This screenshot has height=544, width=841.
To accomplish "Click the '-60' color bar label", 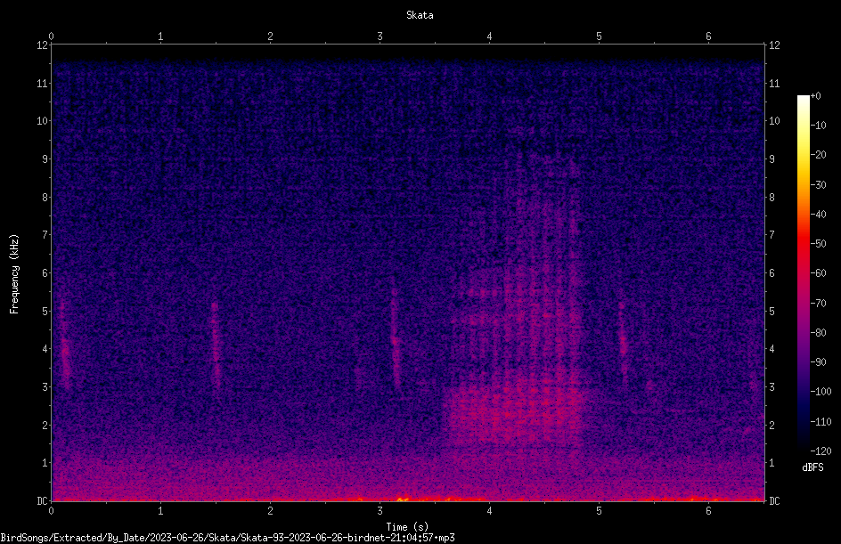I will [819, 273].
